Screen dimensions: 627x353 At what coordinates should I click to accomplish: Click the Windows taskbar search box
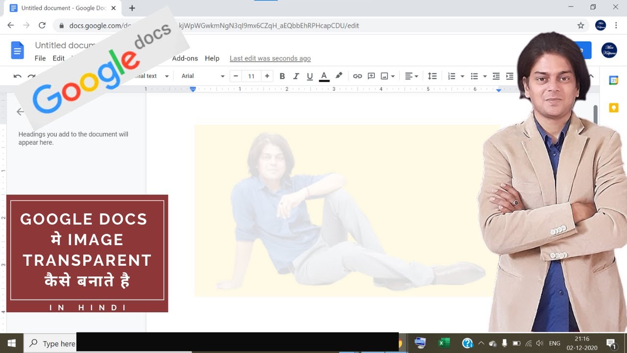[x=50, y=343]
